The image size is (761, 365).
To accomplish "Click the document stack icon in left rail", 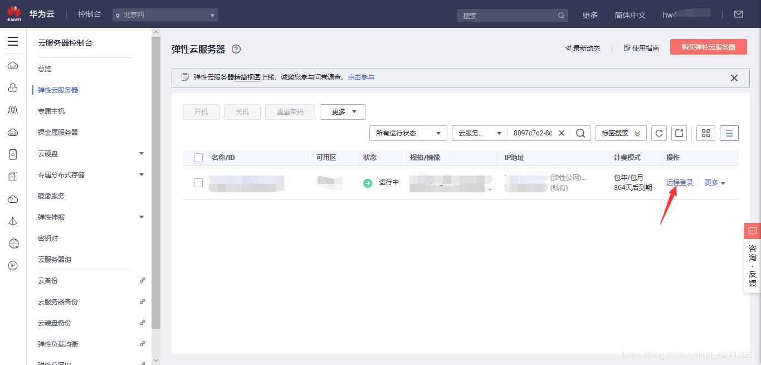I will click(13, 177).
